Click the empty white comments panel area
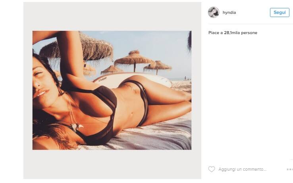 pos(251,97)
